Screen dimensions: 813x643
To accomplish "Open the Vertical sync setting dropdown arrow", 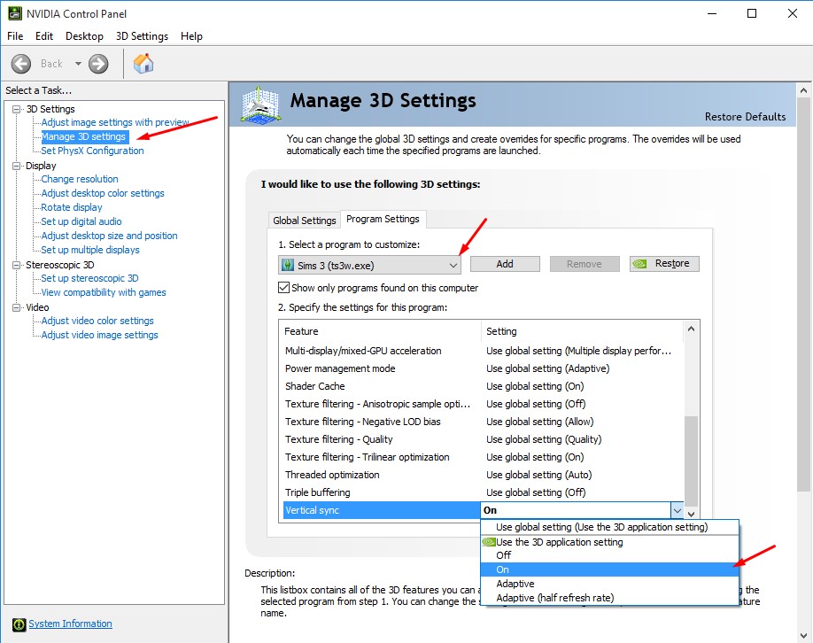I will (x=677, y=510).
